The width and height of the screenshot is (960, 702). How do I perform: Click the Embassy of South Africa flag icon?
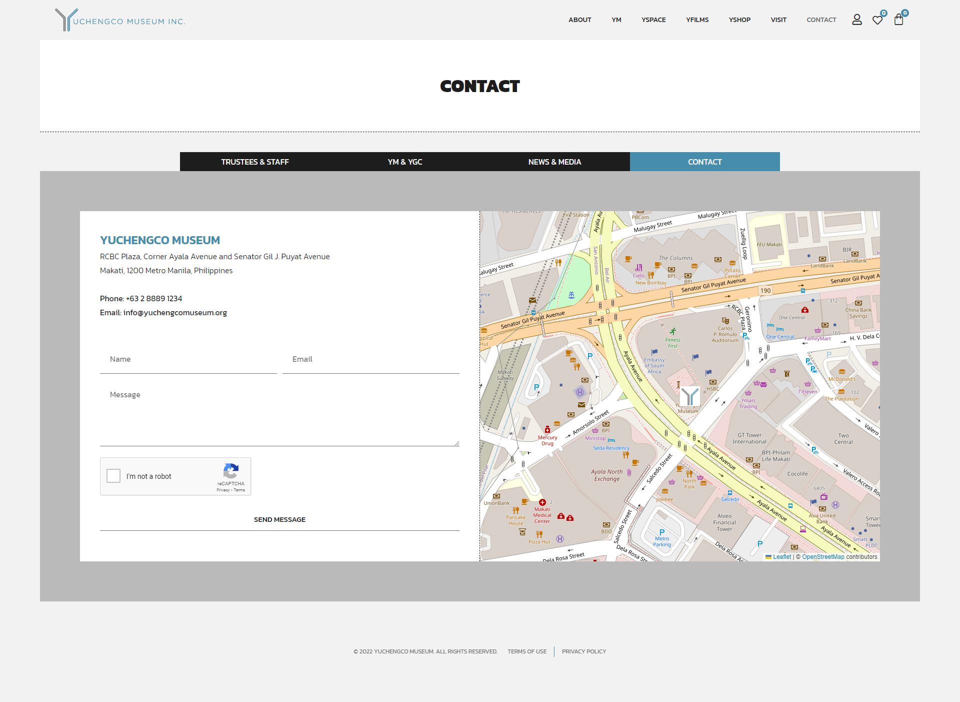654,352
